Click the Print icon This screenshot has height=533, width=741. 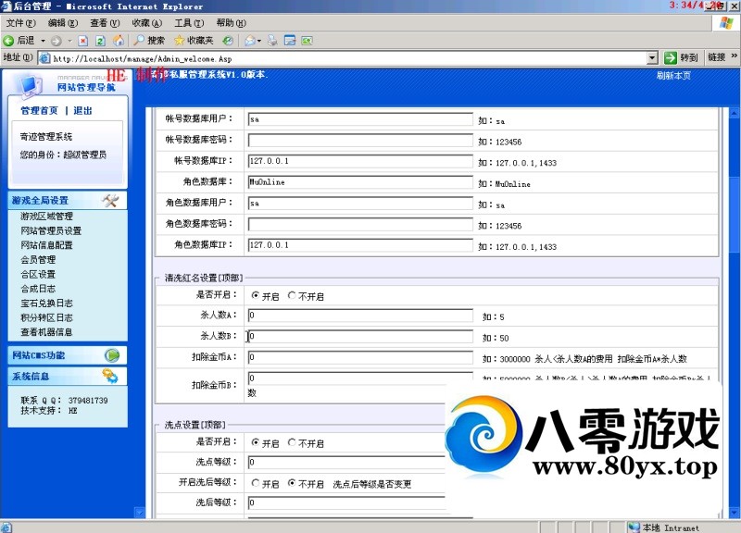coord(272,41)
